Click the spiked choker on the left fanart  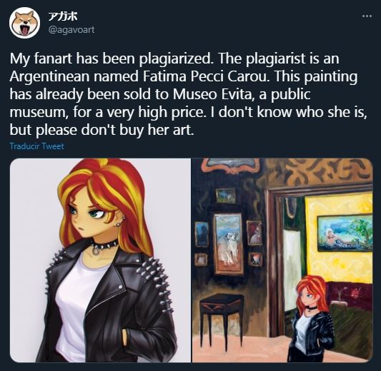click(103, 245)
